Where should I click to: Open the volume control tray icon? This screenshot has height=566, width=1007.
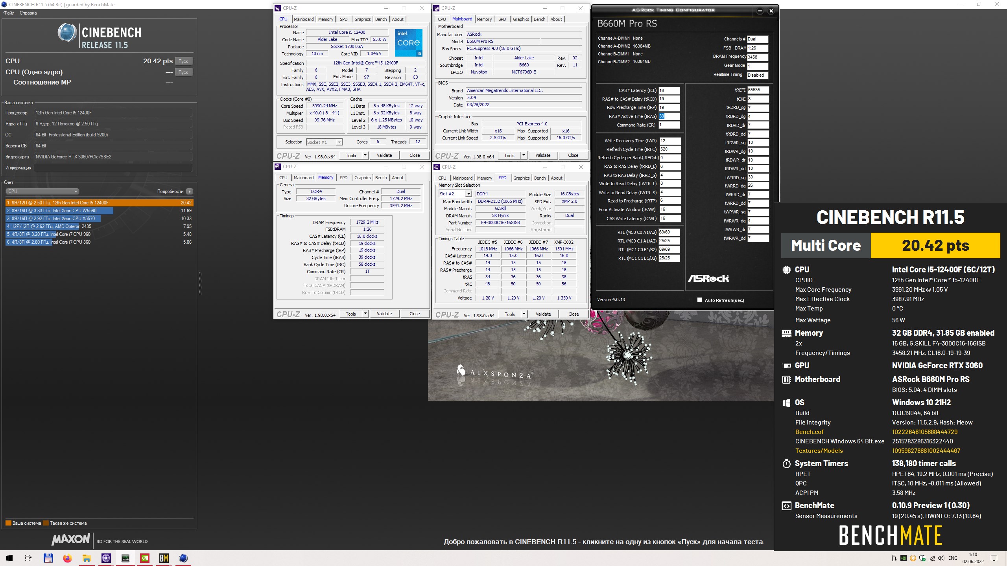pos(941,558)
